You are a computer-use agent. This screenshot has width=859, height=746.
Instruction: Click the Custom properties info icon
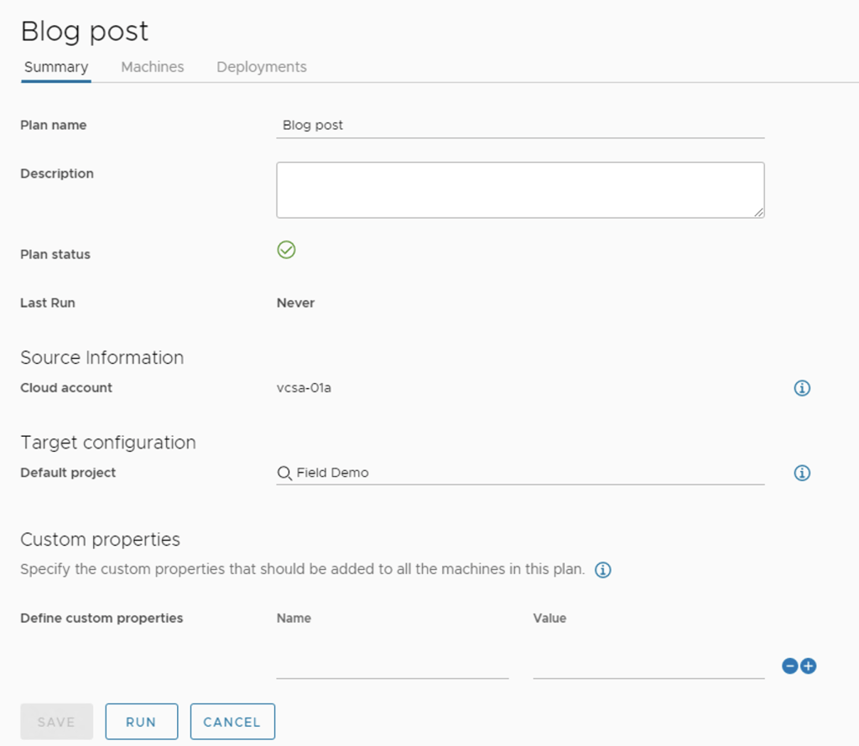pos(602,570)
